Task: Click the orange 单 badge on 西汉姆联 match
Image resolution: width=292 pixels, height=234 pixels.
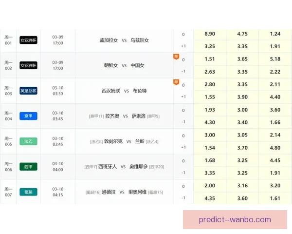Action: click(176, 82)
